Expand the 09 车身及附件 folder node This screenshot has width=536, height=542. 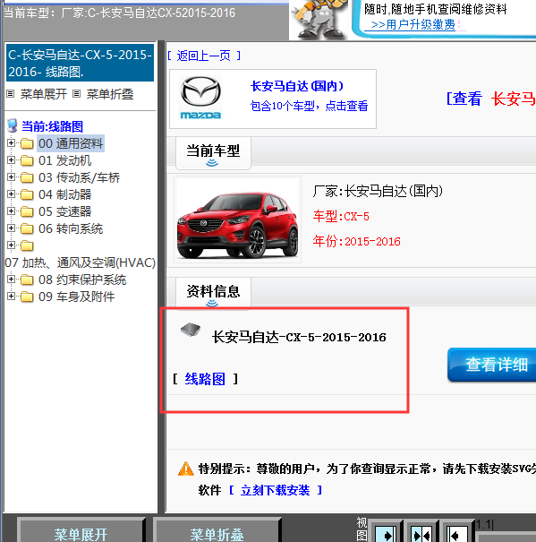(11, 297)
